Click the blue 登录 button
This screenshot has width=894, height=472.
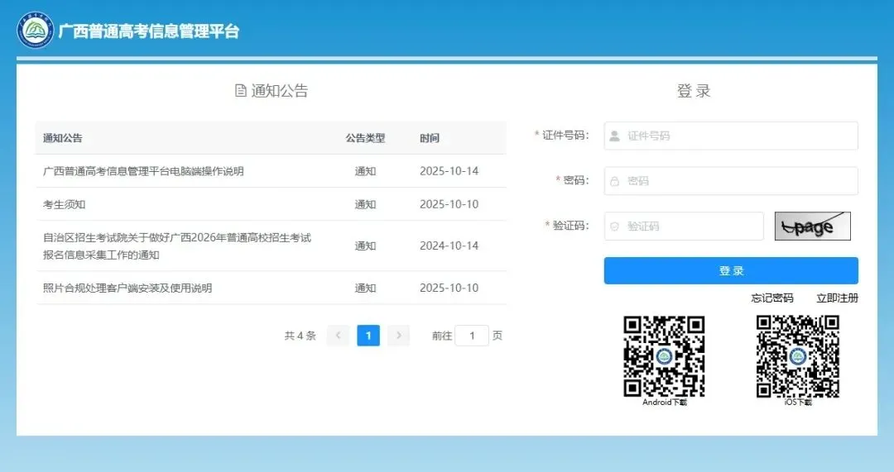(x=731, y=270)
